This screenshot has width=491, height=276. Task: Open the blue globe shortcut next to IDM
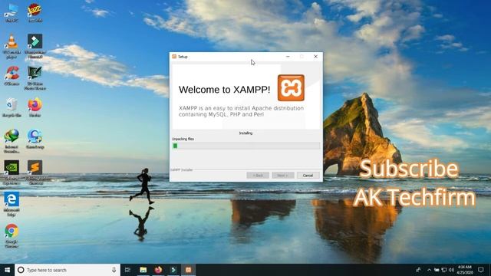tap(35, 139)
